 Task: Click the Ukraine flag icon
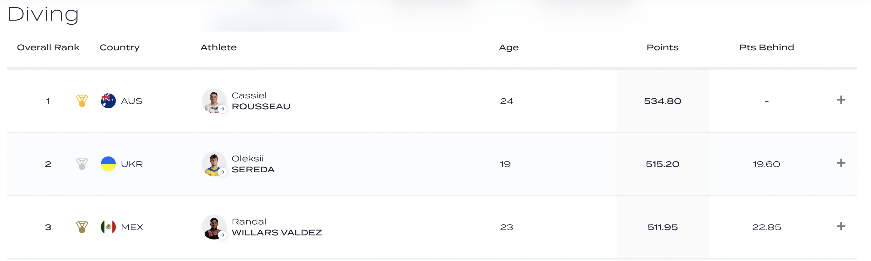click(x=108, y=164)
